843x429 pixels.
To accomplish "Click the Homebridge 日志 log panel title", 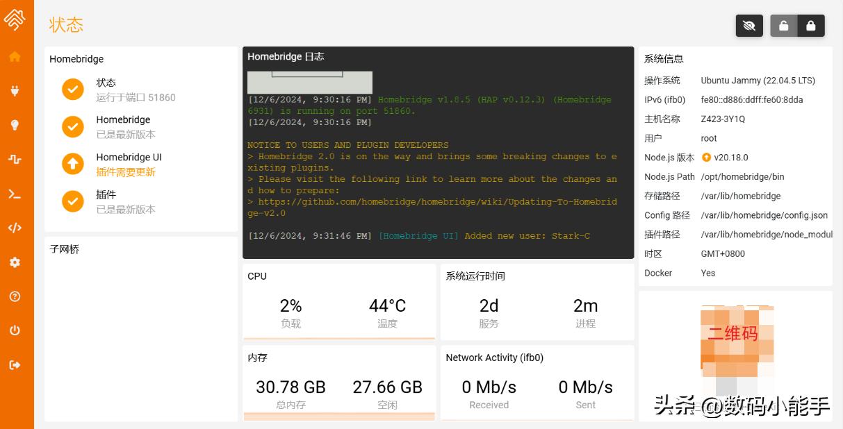I will (x=286, y=57).
